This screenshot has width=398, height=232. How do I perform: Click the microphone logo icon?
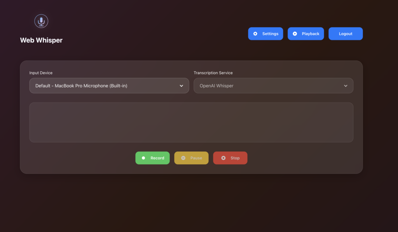click(x=41, y=21)
